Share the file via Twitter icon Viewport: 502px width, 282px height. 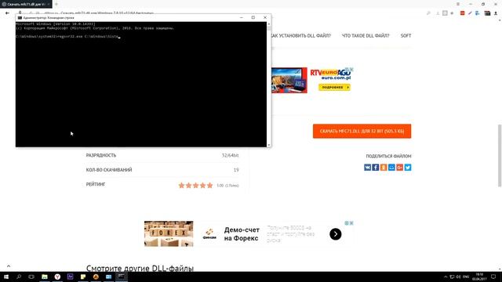coord(408,167)
